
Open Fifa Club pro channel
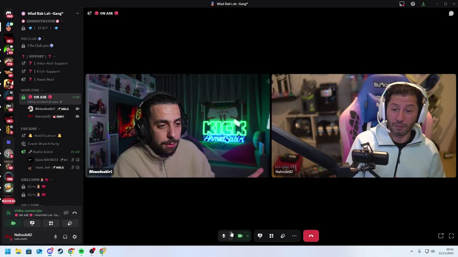tap(50, 46)
